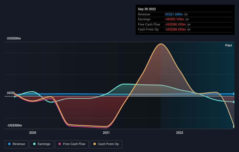Click the US$500m y-axis label
The height and width of the screenshot is (152, 239).
(14, 38)
